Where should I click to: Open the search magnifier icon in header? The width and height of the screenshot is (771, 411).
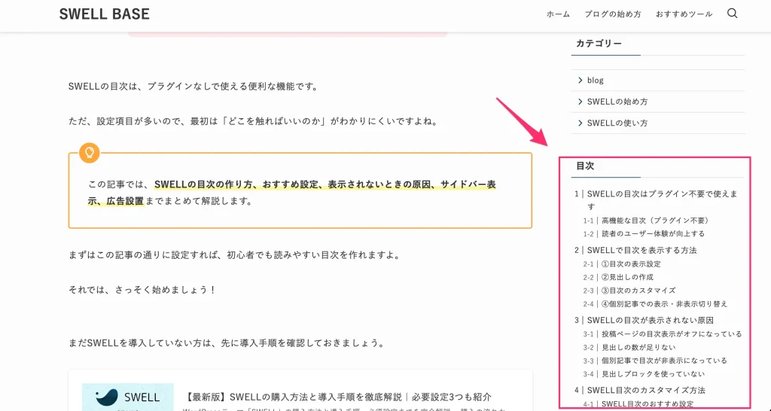pyautogui.click(x=732, y=14)
